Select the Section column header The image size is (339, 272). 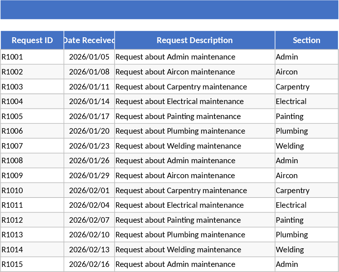point(306,40)
